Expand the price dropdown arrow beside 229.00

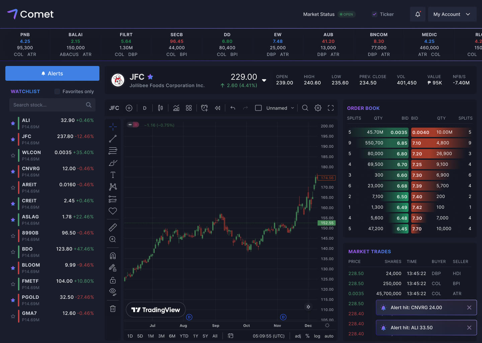click(x=264, y=80)
